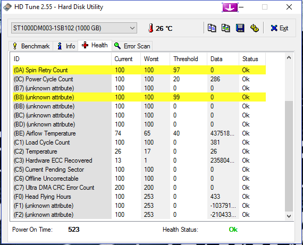Select the (BB) unknown attribute row
The width and height of the screenshot is (303, 245).
point(139,106)
